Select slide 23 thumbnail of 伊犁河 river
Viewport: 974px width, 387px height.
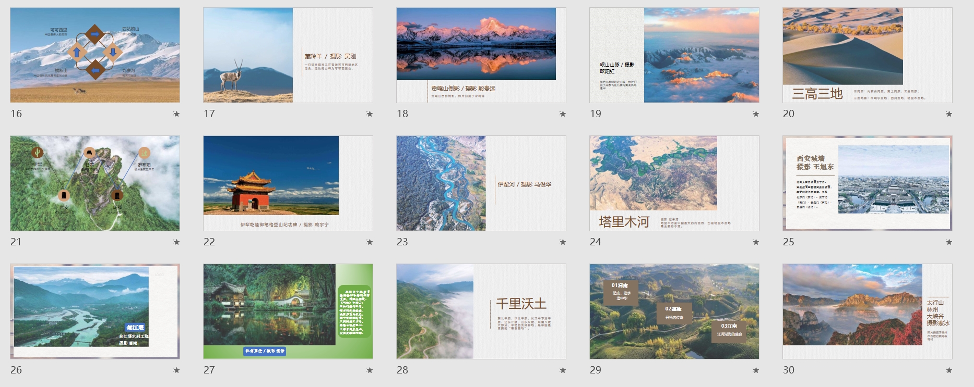481,183
